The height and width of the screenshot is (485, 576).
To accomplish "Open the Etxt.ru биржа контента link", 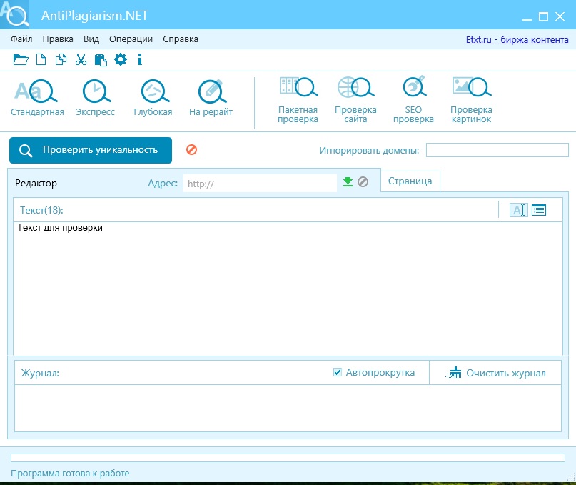I will tap(517, 39).
